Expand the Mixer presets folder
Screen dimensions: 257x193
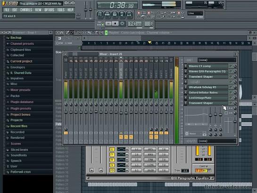(x=20, y=90)
